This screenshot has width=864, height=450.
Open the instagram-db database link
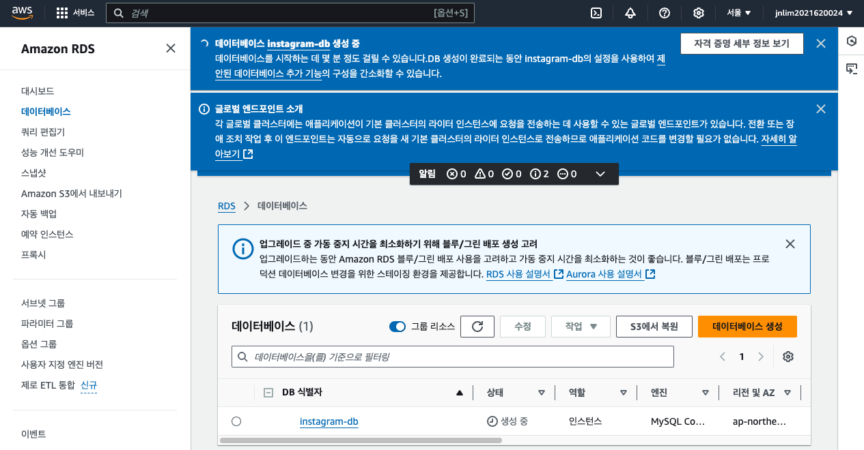coord(329,421)
